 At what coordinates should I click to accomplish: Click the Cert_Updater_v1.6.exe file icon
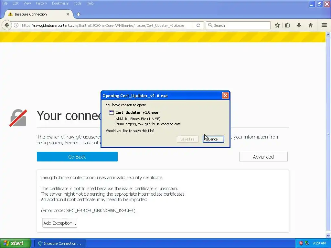tap(111, 113)
